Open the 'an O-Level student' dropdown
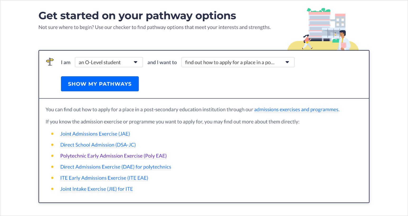Screen dimensions: 408x216 tap(109, 62)
